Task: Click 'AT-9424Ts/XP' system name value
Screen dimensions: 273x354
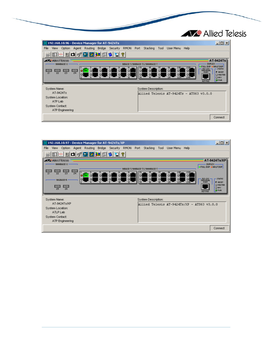Action: [x=62, y=204]
